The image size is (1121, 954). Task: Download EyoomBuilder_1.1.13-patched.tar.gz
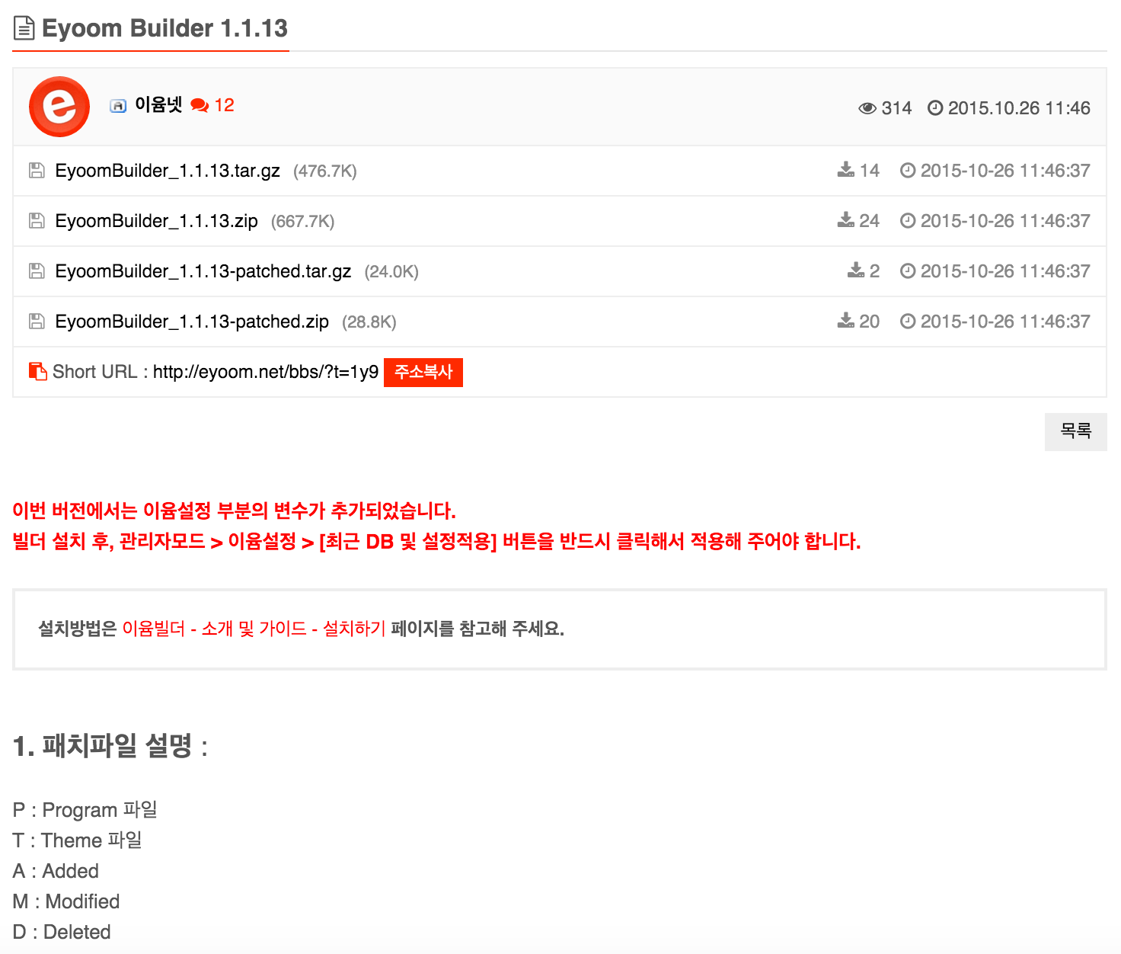(x=203, y=271)
